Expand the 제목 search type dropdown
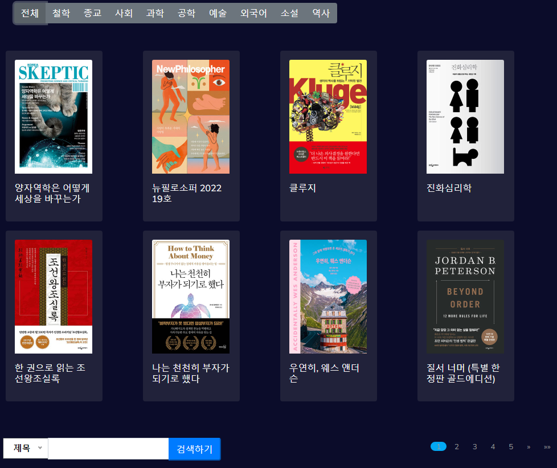Image resolution: width=557 pixels, height=468 pixels. 26,449
